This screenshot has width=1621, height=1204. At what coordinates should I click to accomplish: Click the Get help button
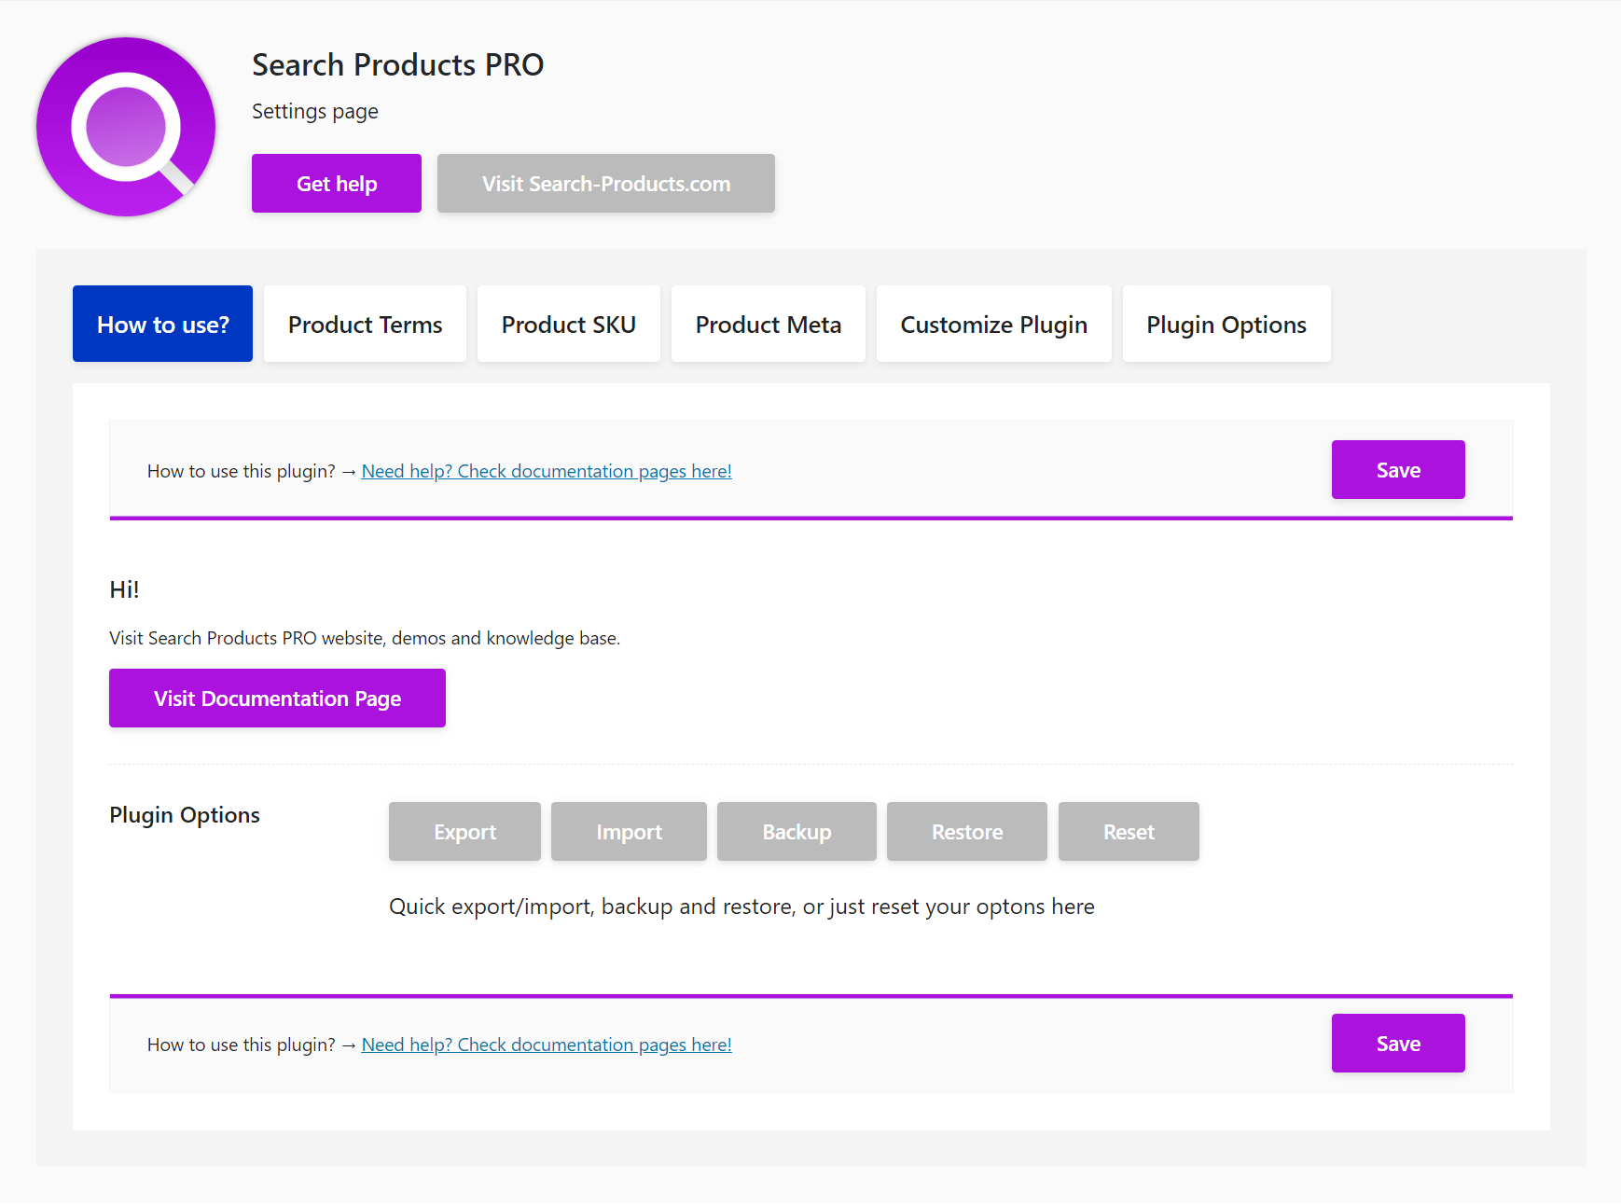(336, 183)
